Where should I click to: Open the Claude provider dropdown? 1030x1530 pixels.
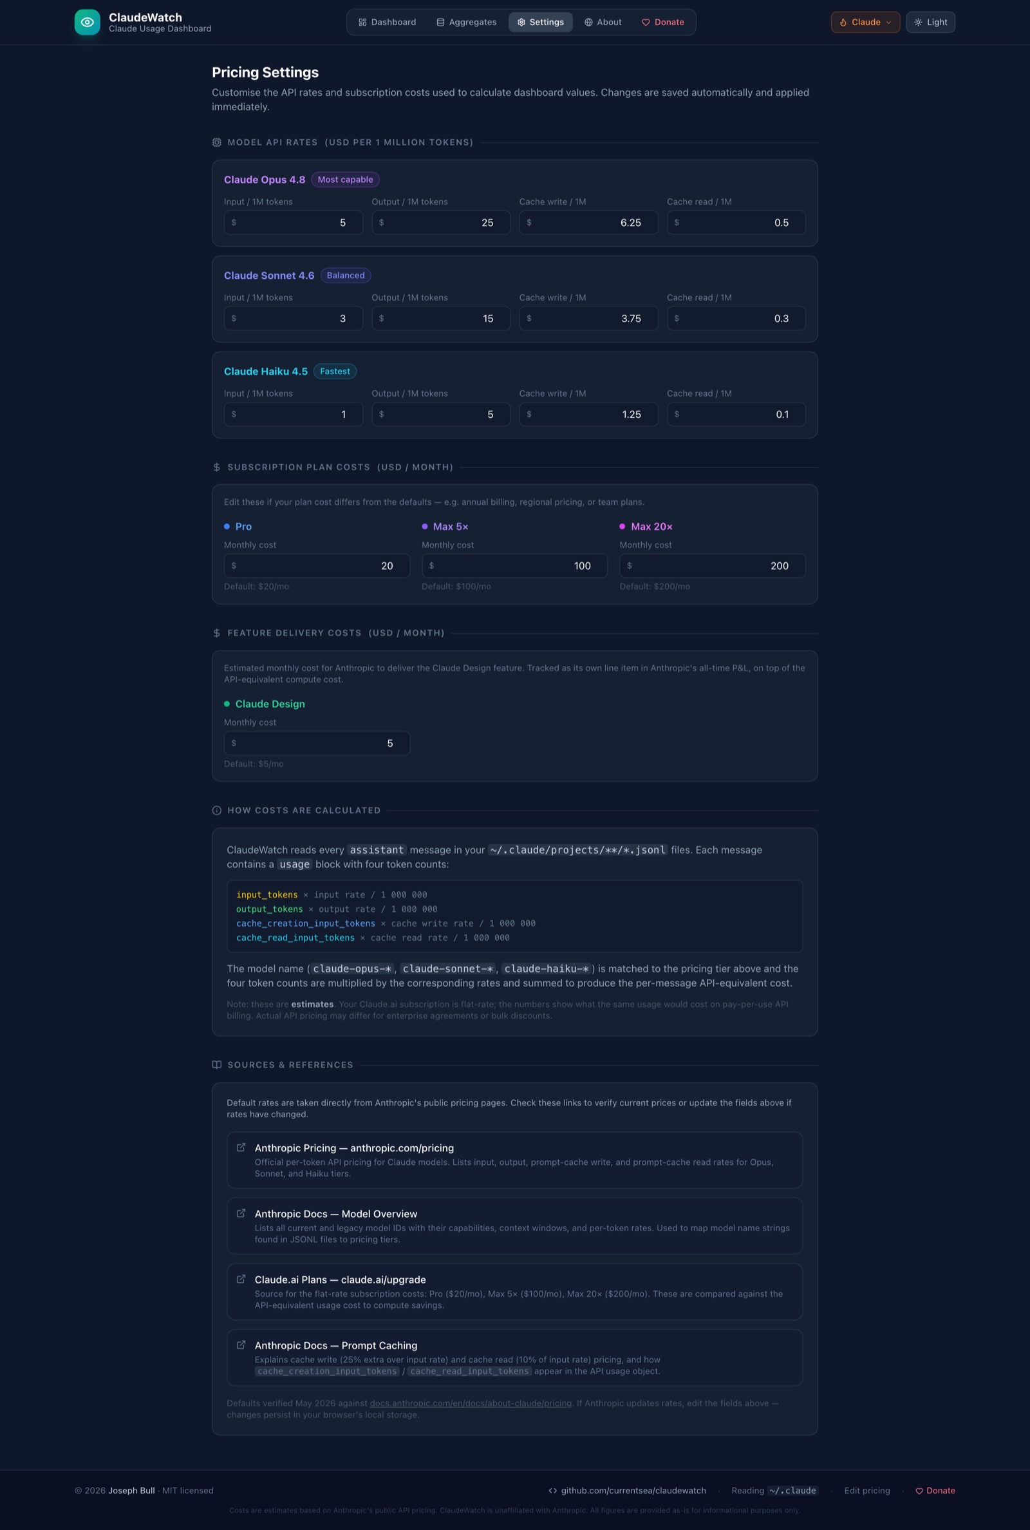(865, 23)
